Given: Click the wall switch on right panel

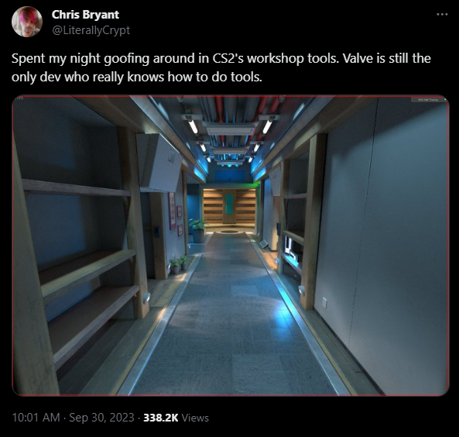Looking at the screenshot, I should click(324, 302).
